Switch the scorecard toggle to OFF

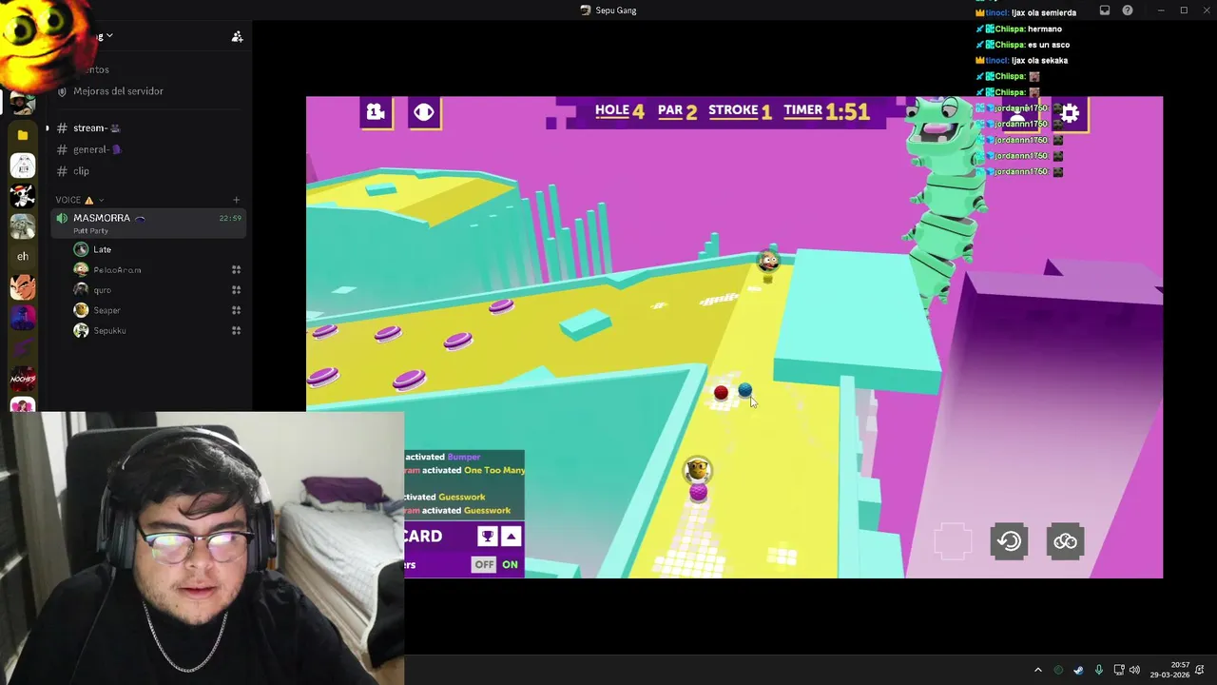coord(485,564)
